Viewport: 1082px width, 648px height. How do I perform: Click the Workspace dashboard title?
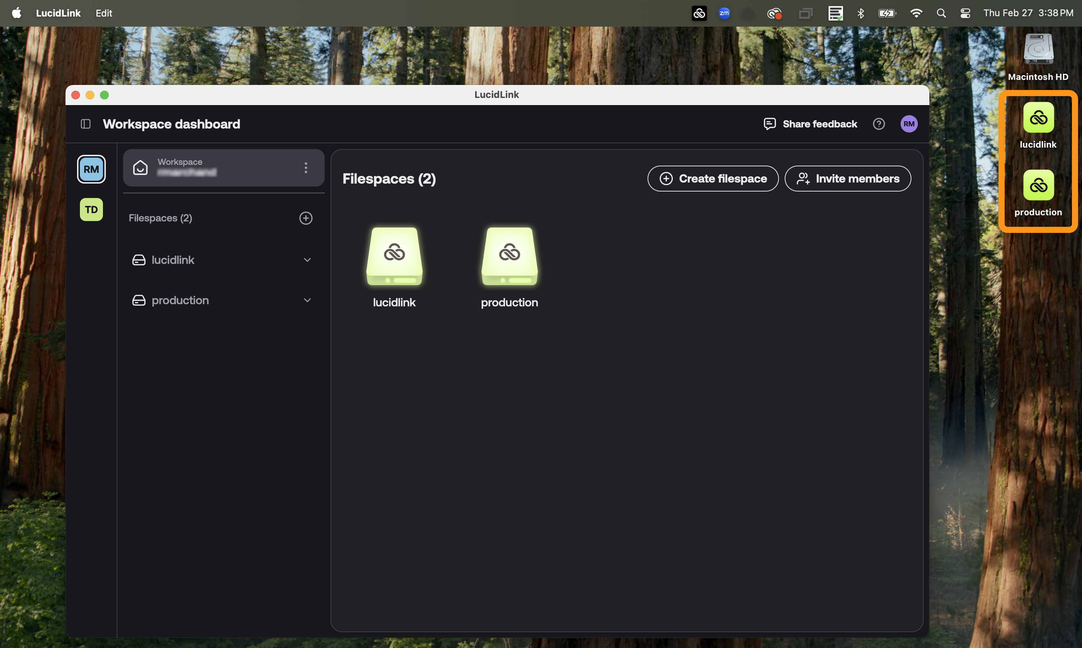pos(172,124)
